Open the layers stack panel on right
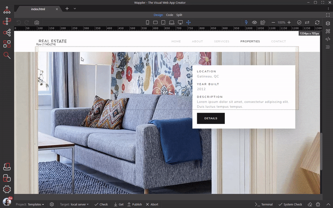Screen dimensions: 333x208 coord(328,23)
